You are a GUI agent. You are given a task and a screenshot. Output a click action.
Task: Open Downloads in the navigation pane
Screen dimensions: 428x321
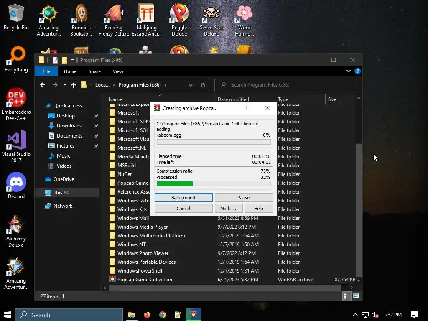(69, 126)
